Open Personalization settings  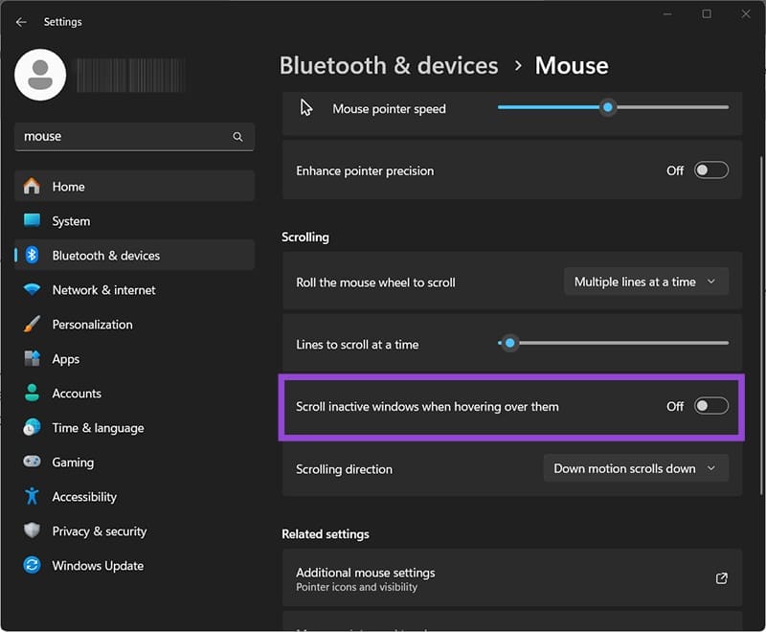pyautogui.click(x=134, y=324)
